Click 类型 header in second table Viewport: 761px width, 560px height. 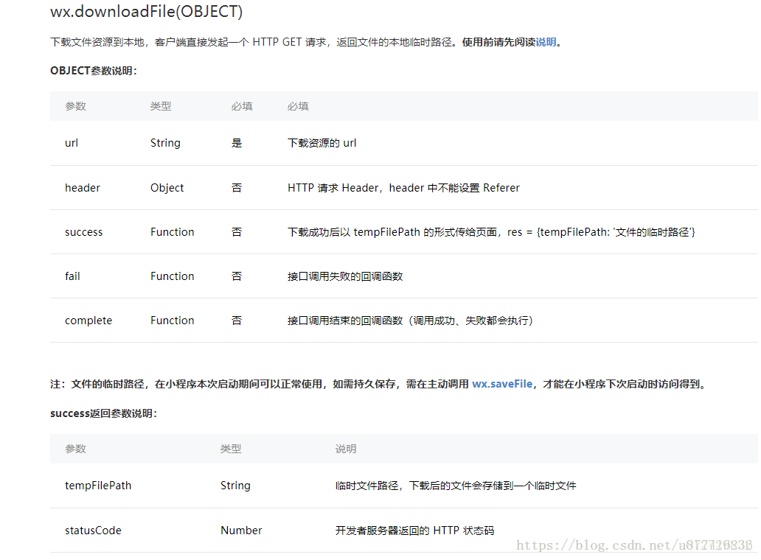[x=231, y=449]
